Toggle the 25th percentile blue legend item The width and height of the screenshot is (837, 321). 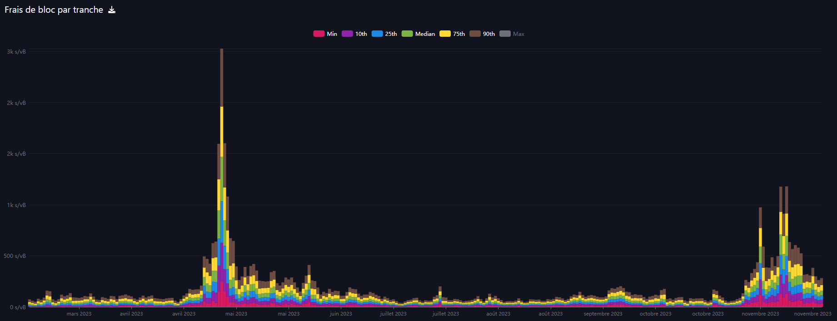pos(377,34)
